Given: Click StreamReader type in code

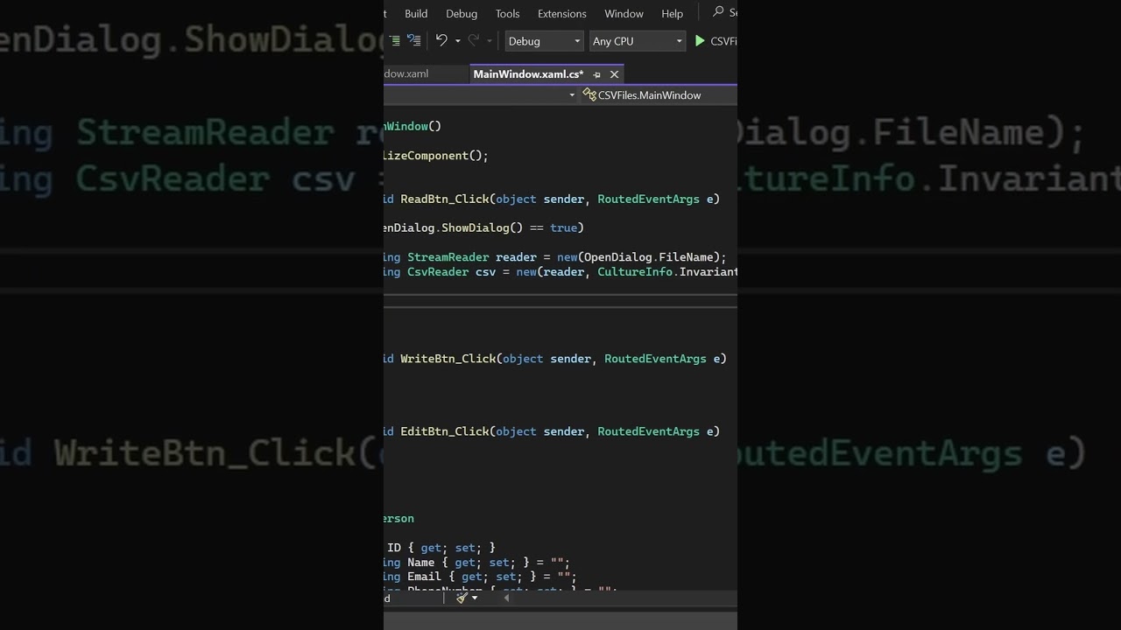Looking at the screenshot, I should click(x=448, y=257).
